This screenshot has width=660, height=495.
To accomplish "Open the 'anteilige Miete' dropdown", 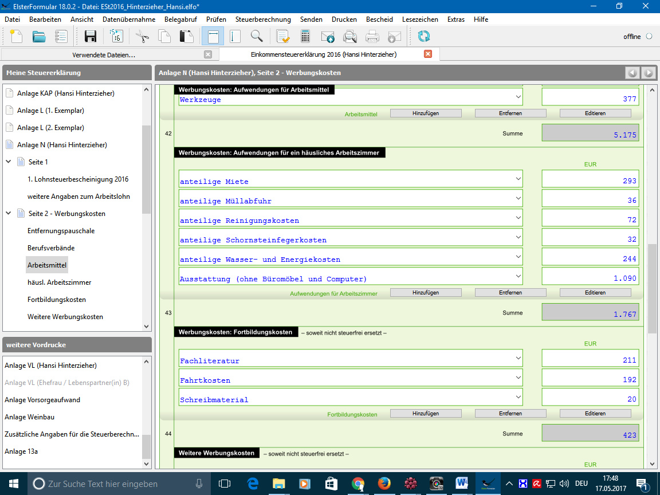I will [518, 179].
